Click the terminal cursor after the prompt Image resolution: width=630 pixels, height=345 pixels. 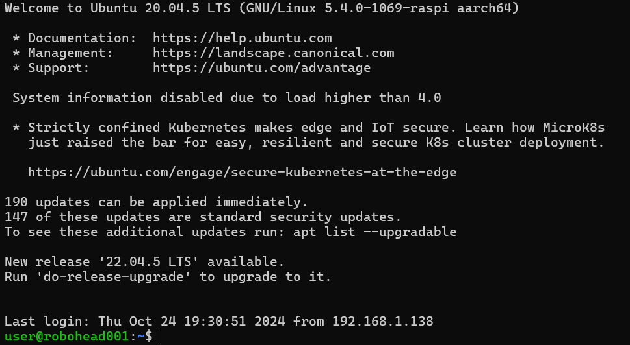click(x=161, y=337)
